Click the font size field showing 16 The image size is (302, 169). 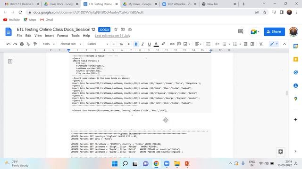tap(121, 44)
